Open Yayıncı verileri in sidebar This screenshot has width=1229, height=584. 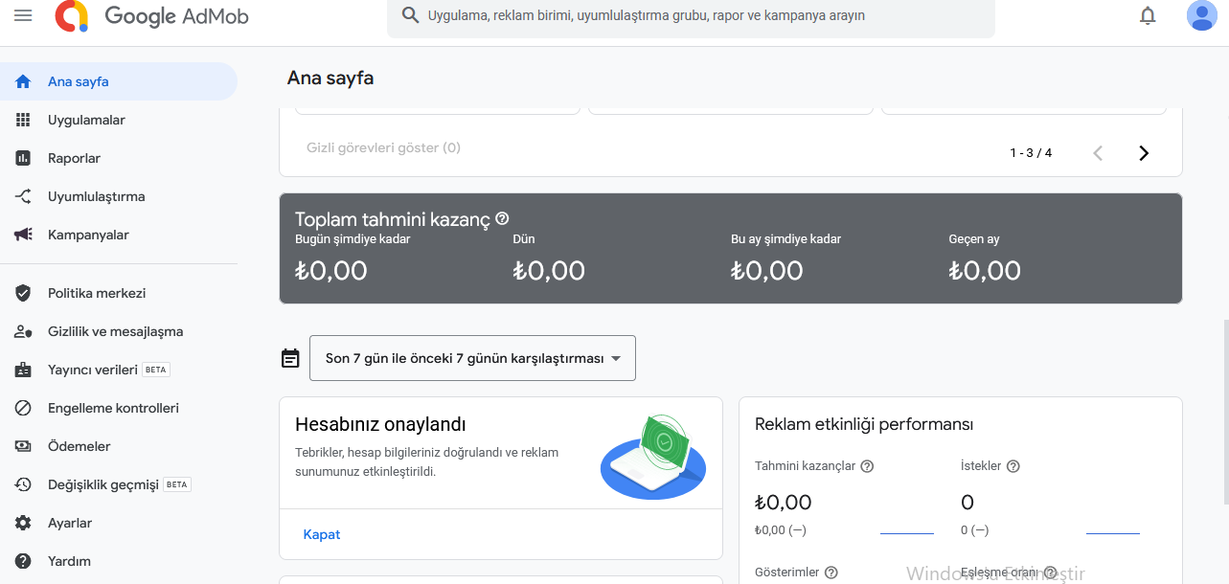coord(119,370)
